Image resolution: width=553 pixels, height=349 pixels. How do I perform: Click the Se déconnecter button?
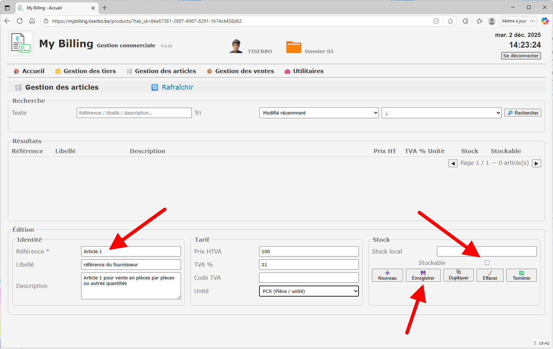pos(521,56)
